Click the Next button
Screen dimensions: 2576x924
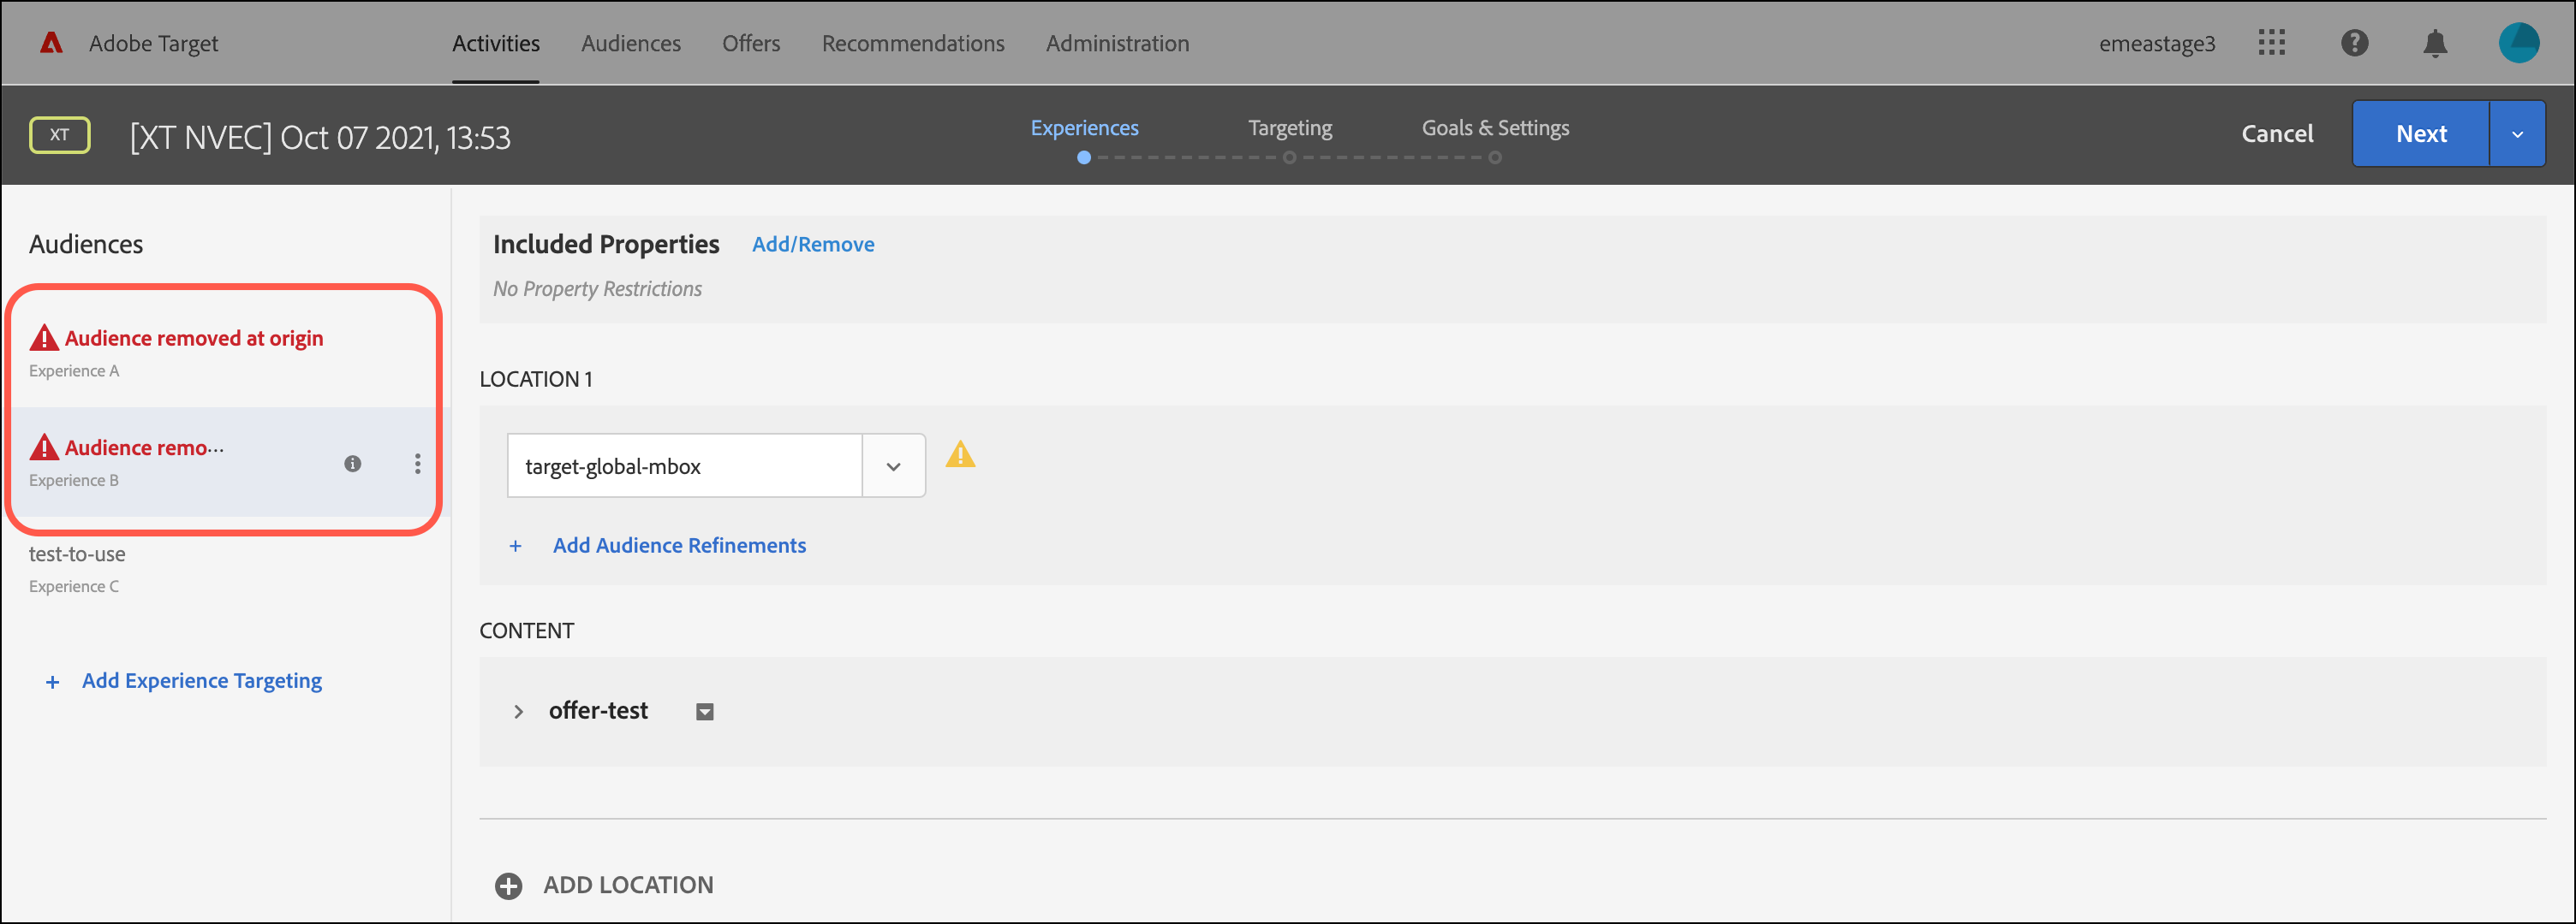(x=2421, y=133)
